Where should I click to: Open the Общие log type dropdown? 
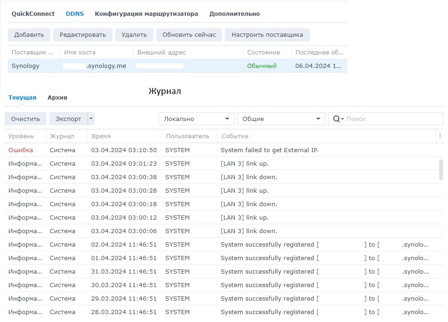pyautogui.click(x=281, y=119)
